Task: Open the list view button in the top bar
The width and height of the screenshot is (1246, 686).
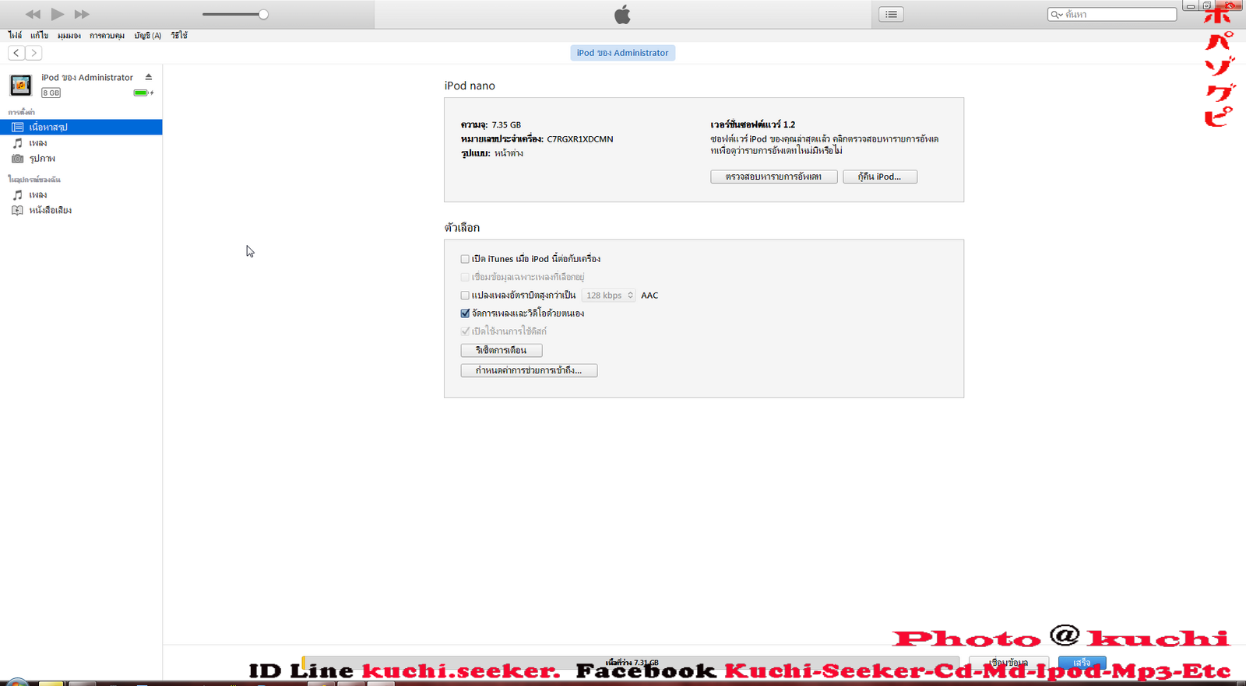Action: [891, 14]
